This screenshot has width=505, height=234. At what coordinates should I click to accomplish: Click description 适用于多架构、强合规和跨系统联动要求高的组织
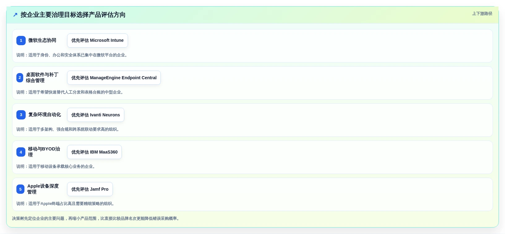pos(68,129)
